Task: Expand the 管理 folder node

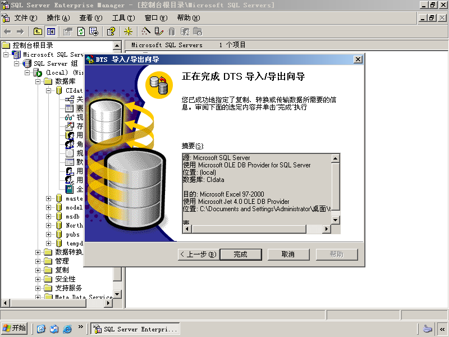Action: tap(38, 261)
